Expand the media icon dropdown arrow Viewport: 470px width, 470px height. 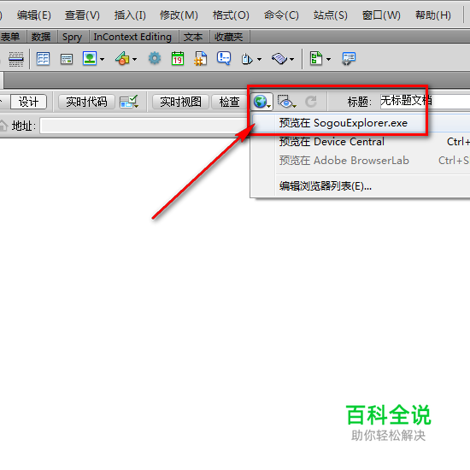134,59
